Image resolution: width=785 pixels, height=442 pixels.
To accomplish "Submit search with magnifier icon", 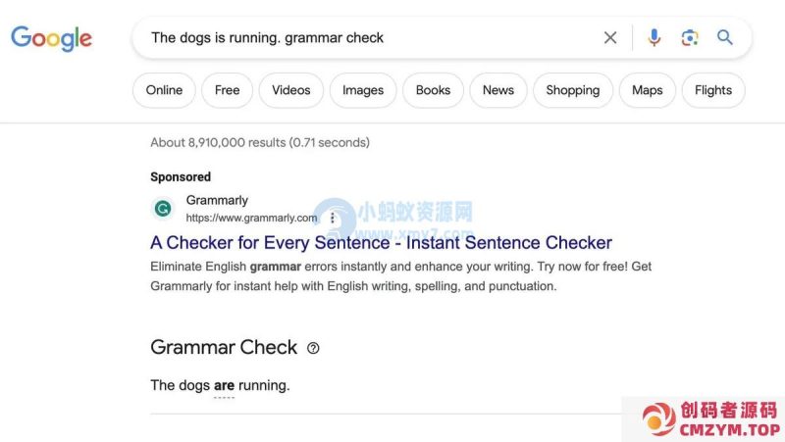I will pyautogui.click(x=725, y=38).
